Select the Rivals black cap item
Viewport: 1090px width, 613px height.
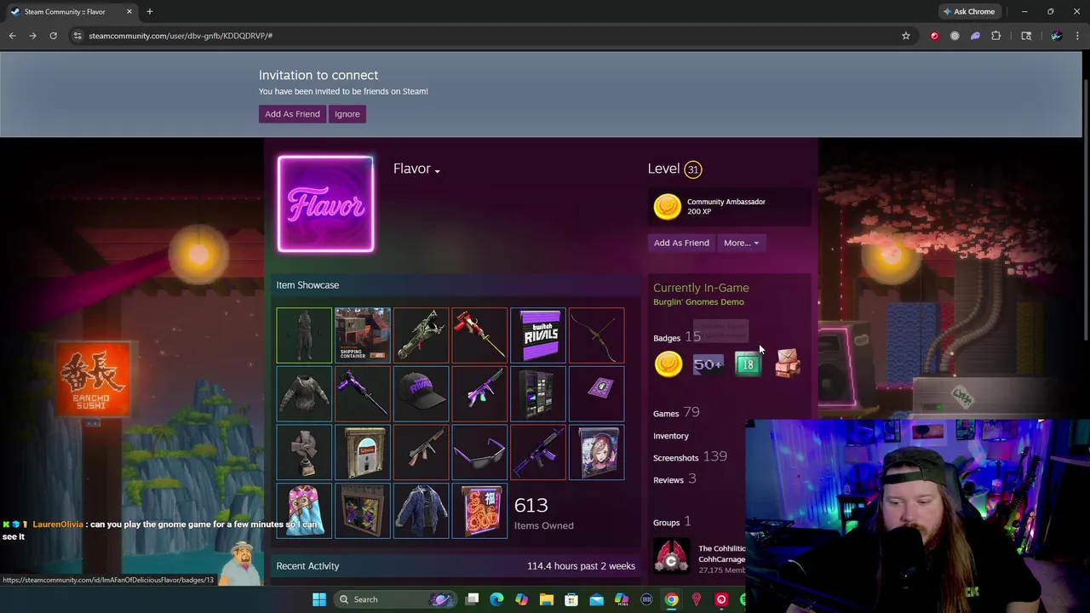pos(421,394)
